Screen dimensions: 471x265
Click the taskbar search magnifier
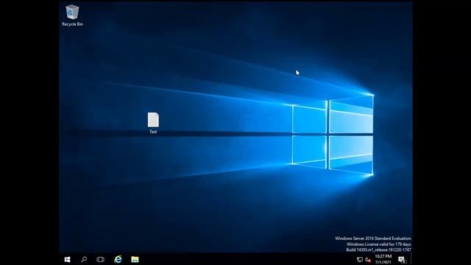(x=84, y=259)
